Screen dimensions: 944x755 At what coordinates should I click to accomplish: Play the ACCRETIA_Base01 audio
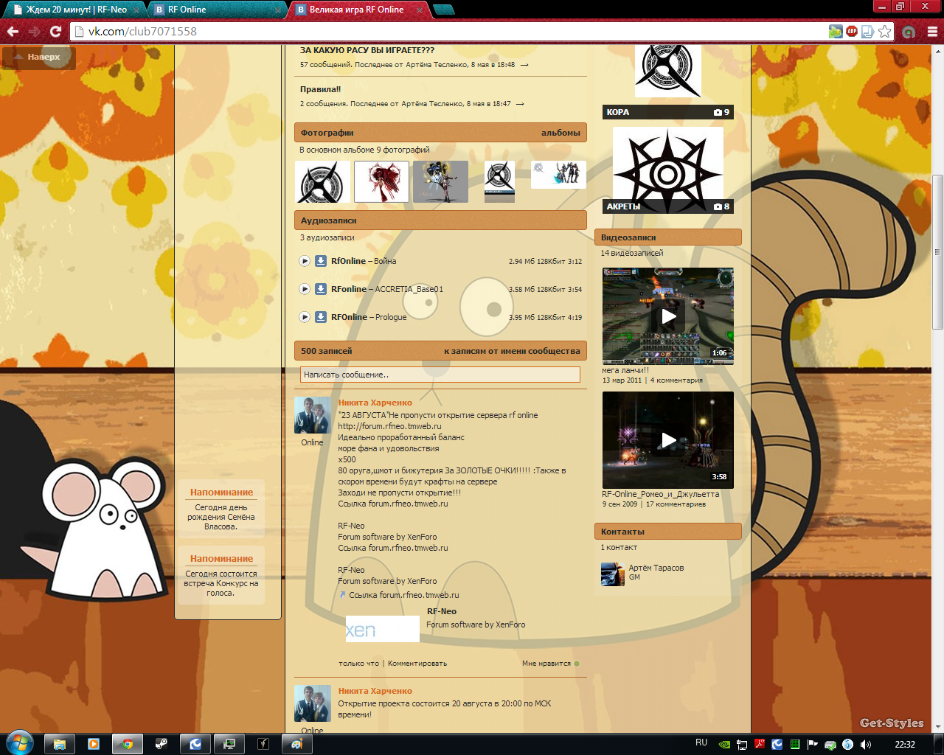305,289
